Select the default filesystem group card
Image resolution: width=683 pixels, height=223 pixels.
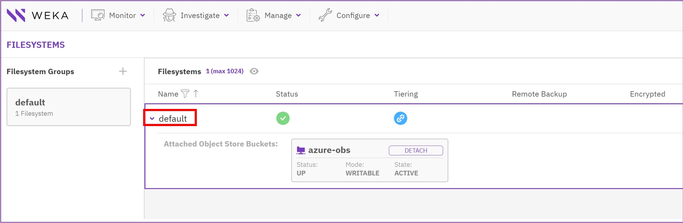68,107
